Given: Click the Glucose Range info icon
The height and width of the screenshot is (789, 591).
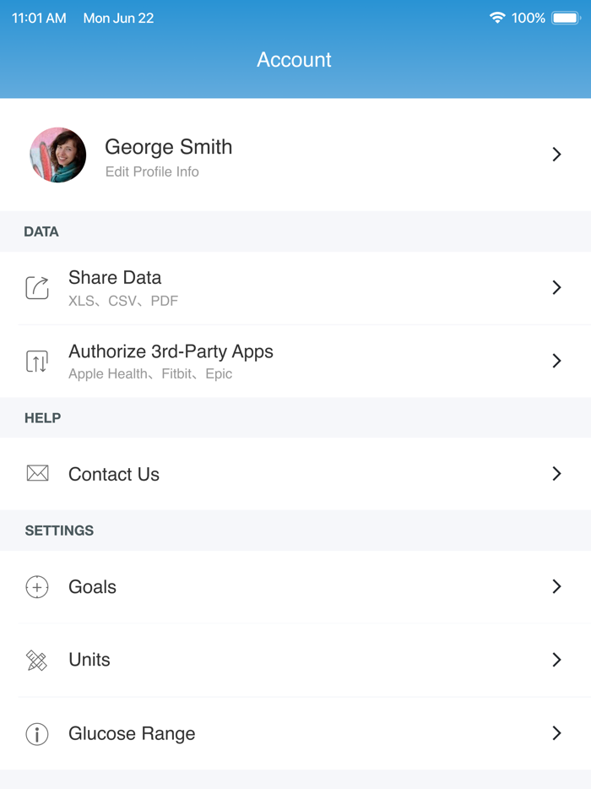Looking at the screenshot, I should coord(37,734).
